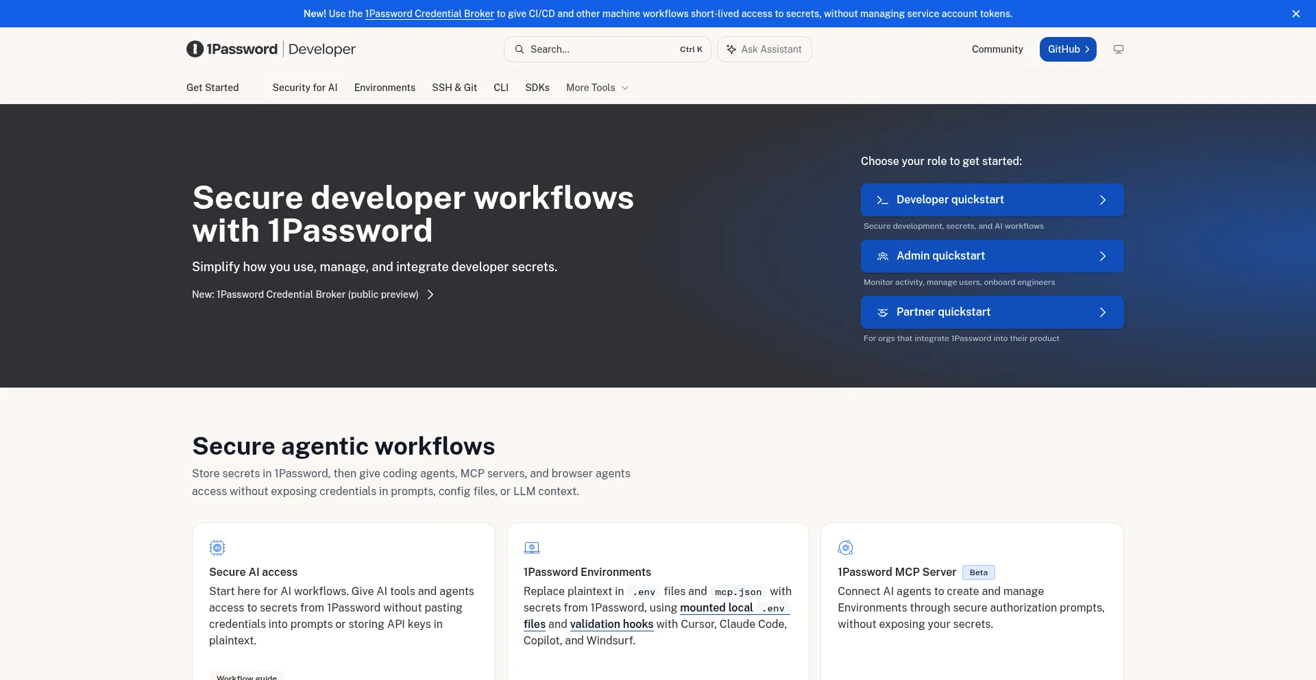1316x680 pixels.
Task: Open the Developer quickstart button
Action: pyautogui.click(x=992, y=200)
